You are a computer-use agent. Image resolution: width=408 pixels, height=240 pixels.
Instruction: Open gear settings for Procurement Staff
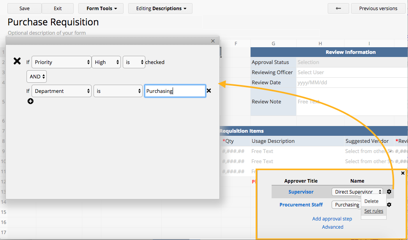pyautogui.click(x=389, y=204)
